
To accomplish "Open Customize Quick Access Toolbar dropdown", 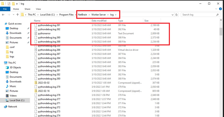I will point(17,4).
